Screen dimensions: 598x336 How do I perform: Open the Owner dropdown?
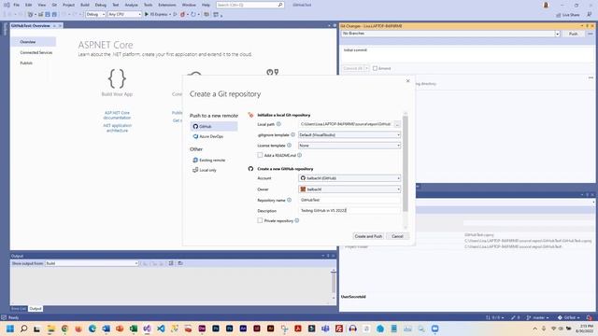click(x=349, y=189)
